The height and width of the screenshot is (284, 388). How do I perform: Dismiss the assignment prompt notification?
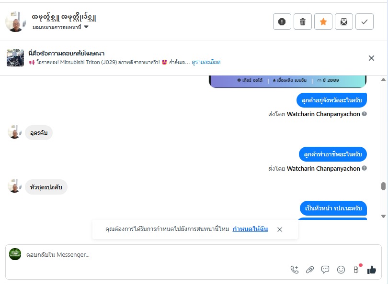(280, 229)
